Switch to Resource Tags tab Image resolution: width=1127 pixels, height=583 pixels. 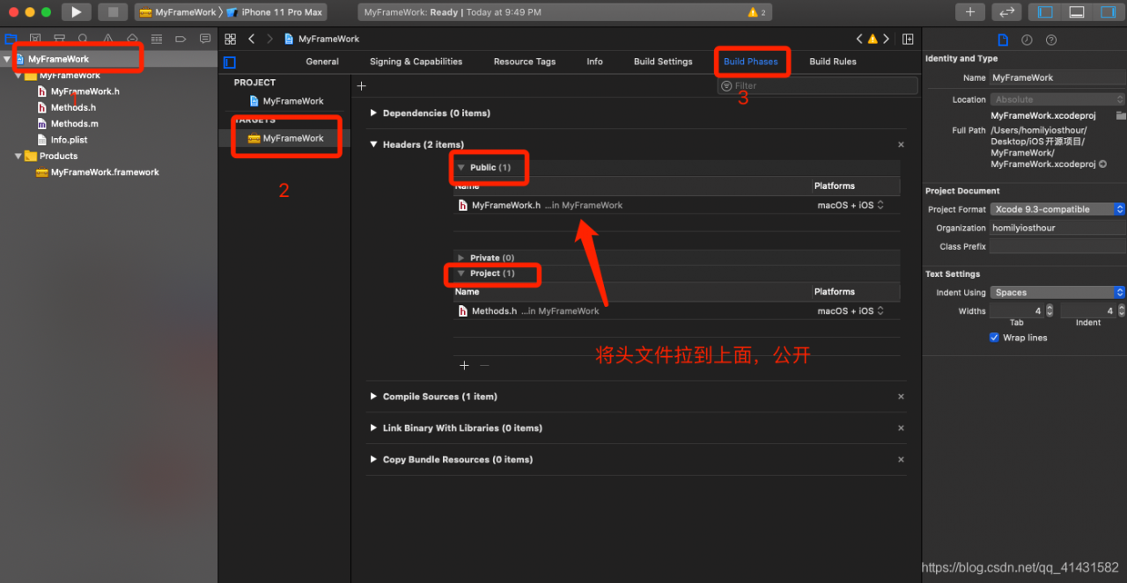click(x=525, y=62)
